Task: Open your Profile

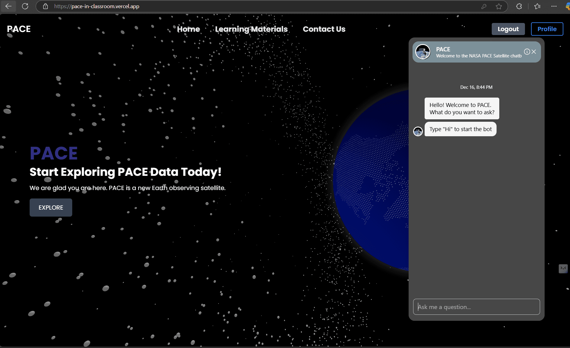Action: (547, 29)
